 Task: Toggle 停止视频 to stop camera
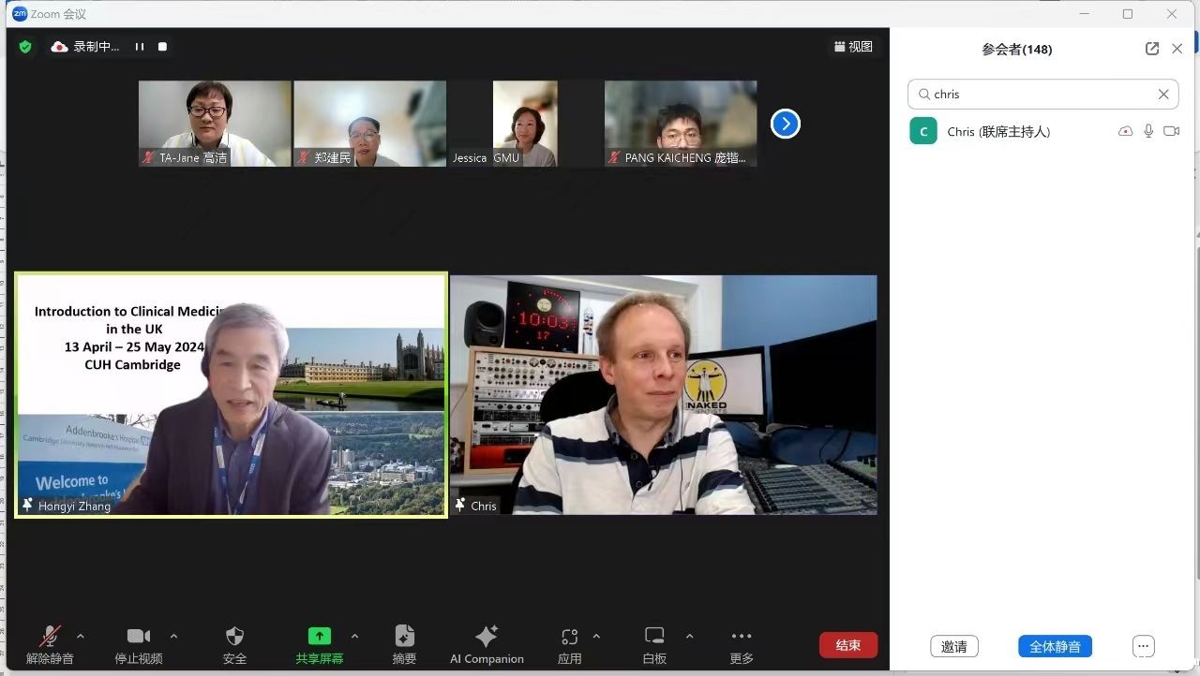pyautogui.click(x=139, y=638)
